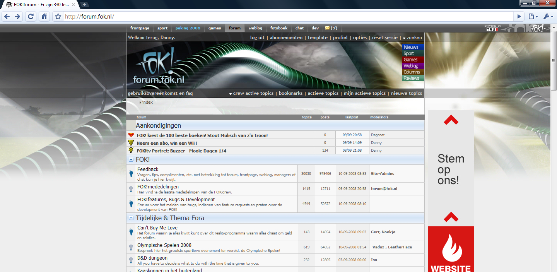
Task: Select the purple Weblog banner button
Action: (x=413, y=66)
